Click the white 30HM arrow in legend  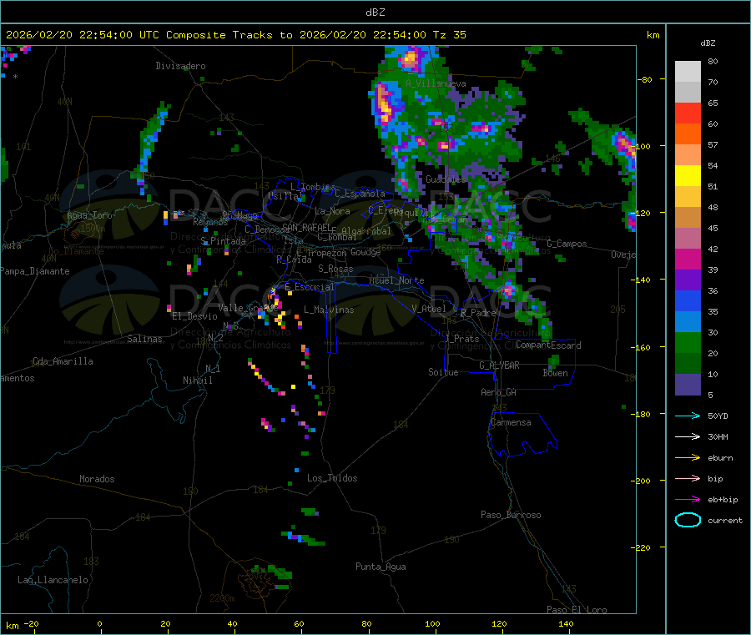point(688,436)
